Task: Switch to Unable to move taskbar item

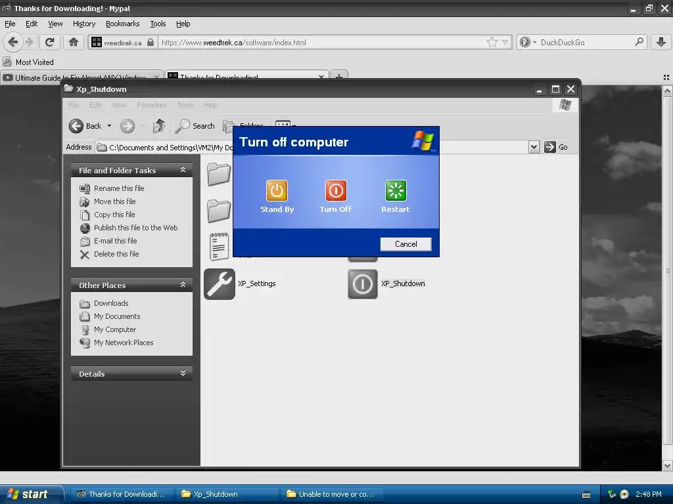Action: click(331, 494)
